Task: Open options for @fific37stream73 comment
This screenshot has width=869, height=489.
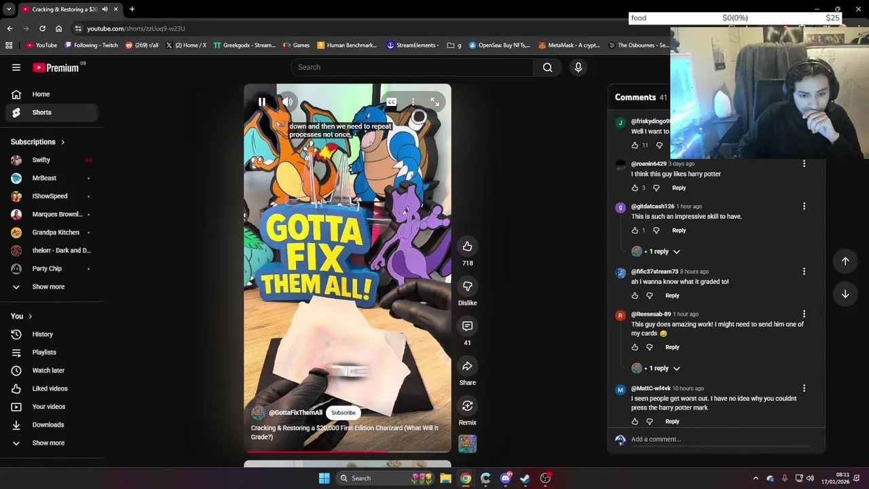Action: 804,272
